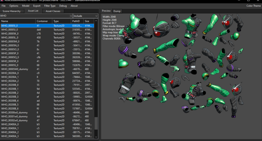Select asset WHO_00005L_0
This screenshot has height=141, width=262.
coord(47,38)
